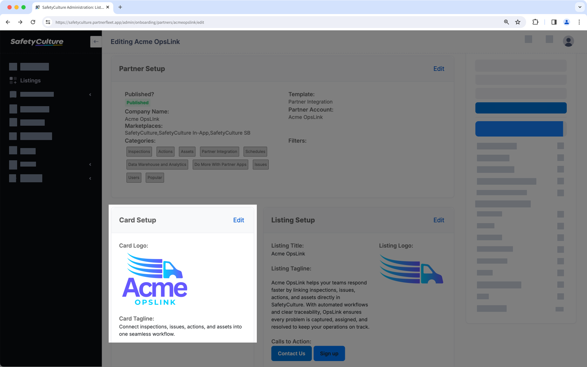
Task: Click the Editing Acme OpsLink page title
Action: 145,42
